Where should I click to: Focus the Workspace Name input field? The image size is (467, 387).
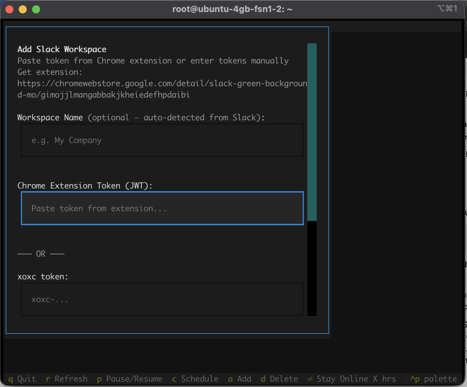[x=162, y=140]
